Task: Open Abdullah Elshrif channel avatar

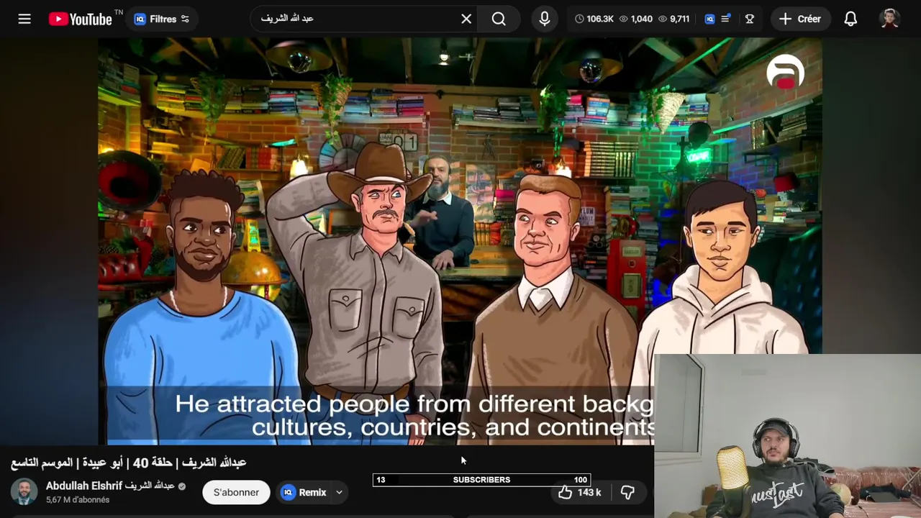Action: pyautogui.click(x=24, y=492)
